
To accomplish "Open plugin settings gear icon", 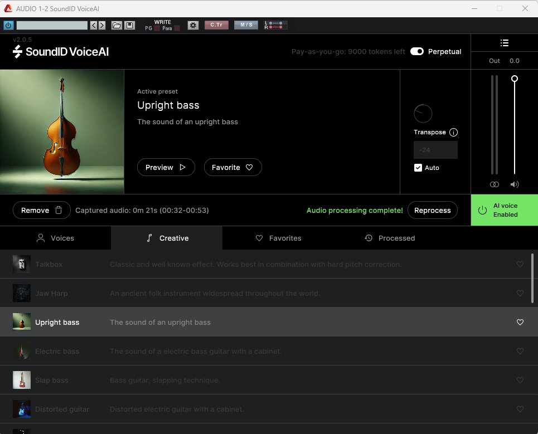I will pyautogui.click(x=193, y=25).
